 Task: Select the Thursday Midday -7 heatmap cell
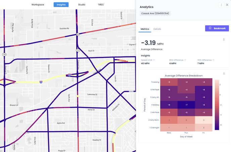186,105
